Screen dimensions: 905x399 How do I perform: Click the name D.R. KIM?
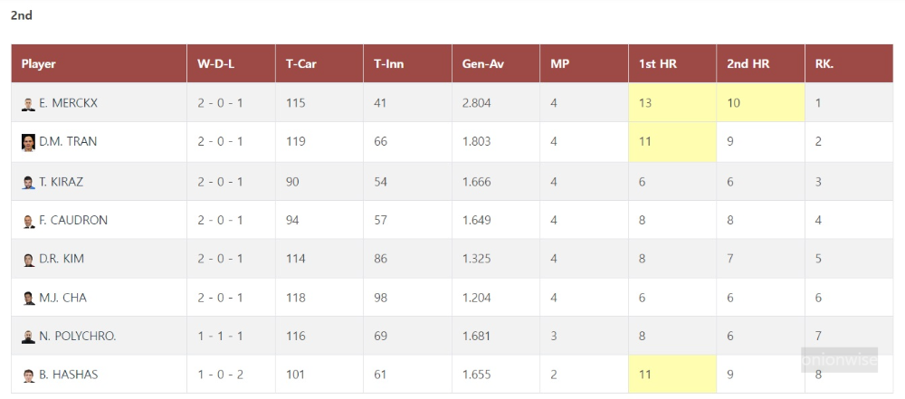coord(62,259)
